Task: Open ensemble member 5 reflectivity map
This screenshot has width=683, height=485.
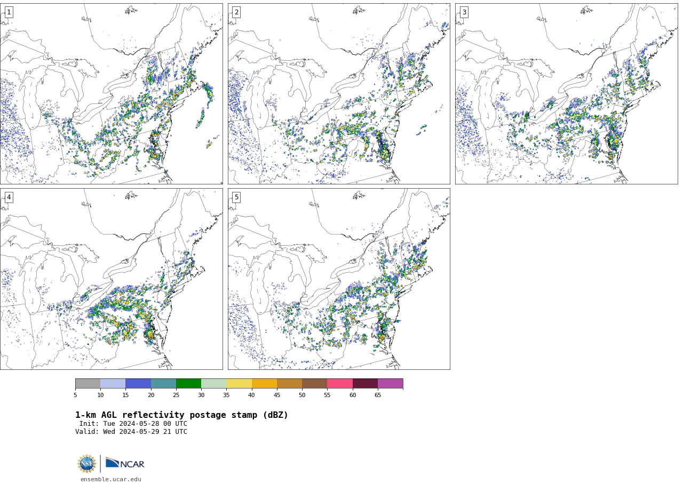Action: [339, 279]
